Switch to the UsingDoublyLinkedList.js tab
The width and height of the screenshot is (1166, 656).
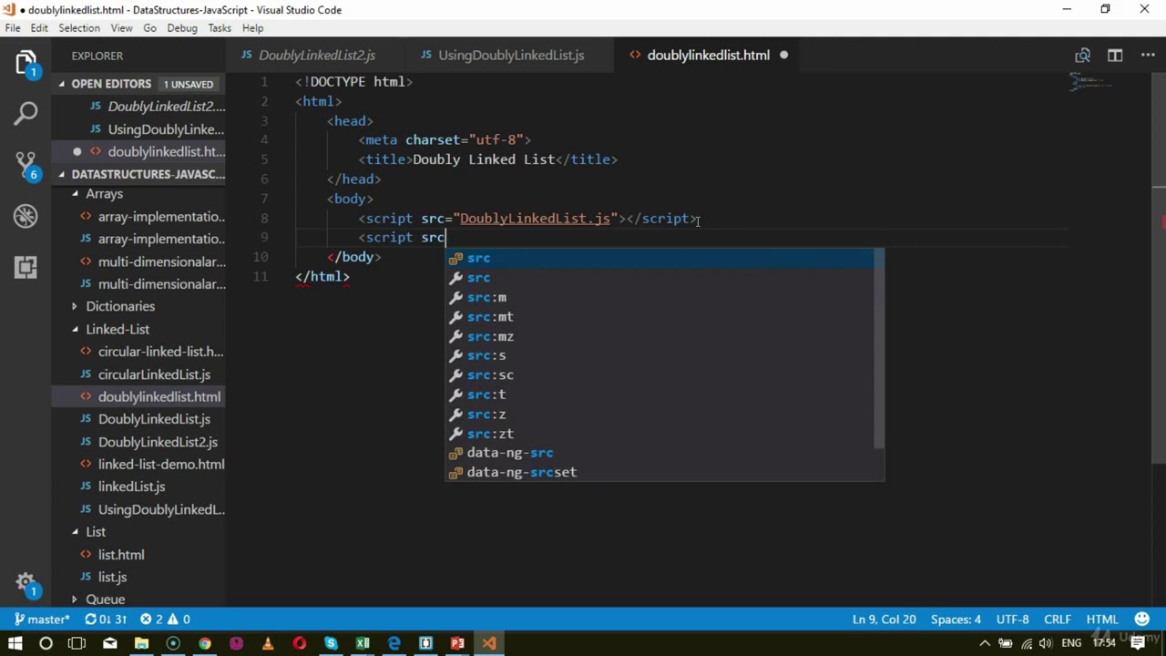(x=511, y=56)
